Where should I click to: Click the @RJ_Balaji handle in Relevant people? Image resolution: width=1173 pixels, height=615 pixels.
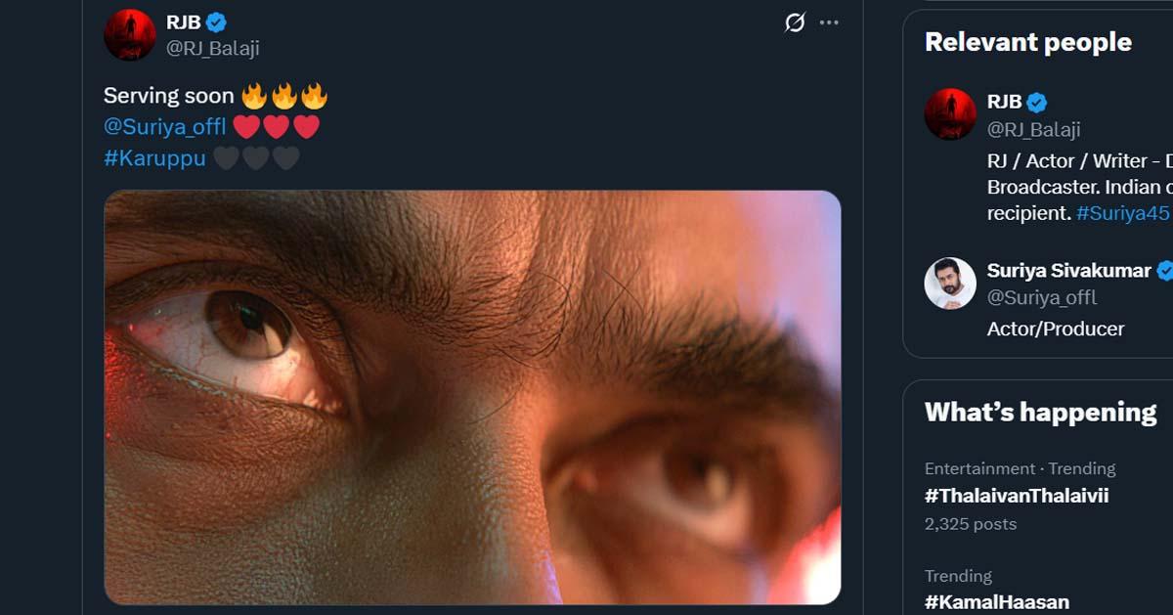(1033, 129)
